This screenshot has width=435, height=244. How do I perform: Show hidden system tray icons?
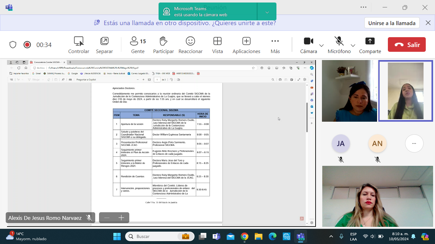pyautogui.click(x=331, y=236)
